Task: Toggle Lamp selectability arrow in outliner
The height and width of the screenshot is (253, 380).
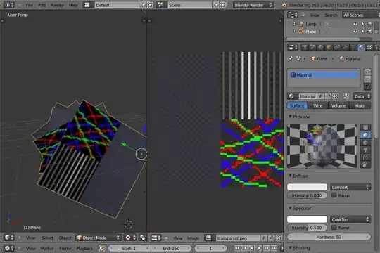Action: click(x=363, y=24)
